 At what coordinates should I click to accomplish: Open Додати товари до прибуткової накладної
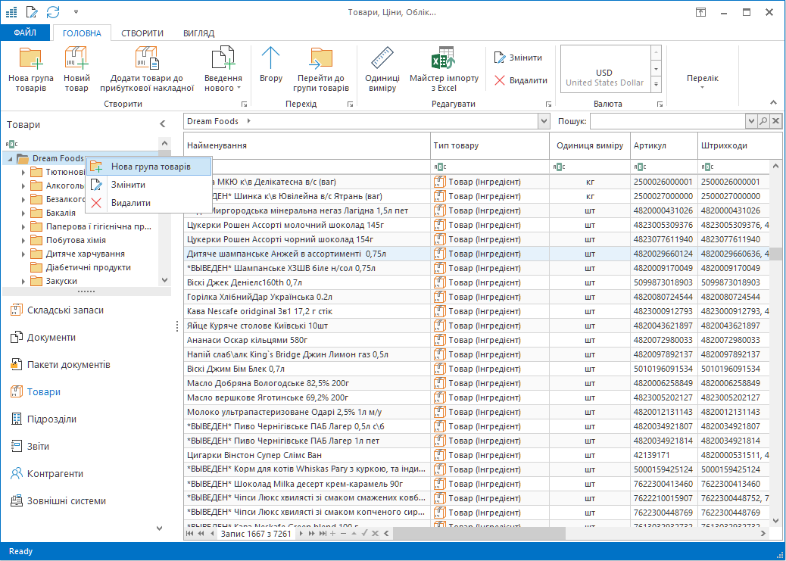pos(146,59)
